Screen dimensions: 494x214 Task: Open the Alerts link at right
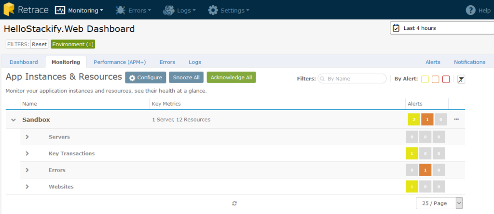coord(433,62)
